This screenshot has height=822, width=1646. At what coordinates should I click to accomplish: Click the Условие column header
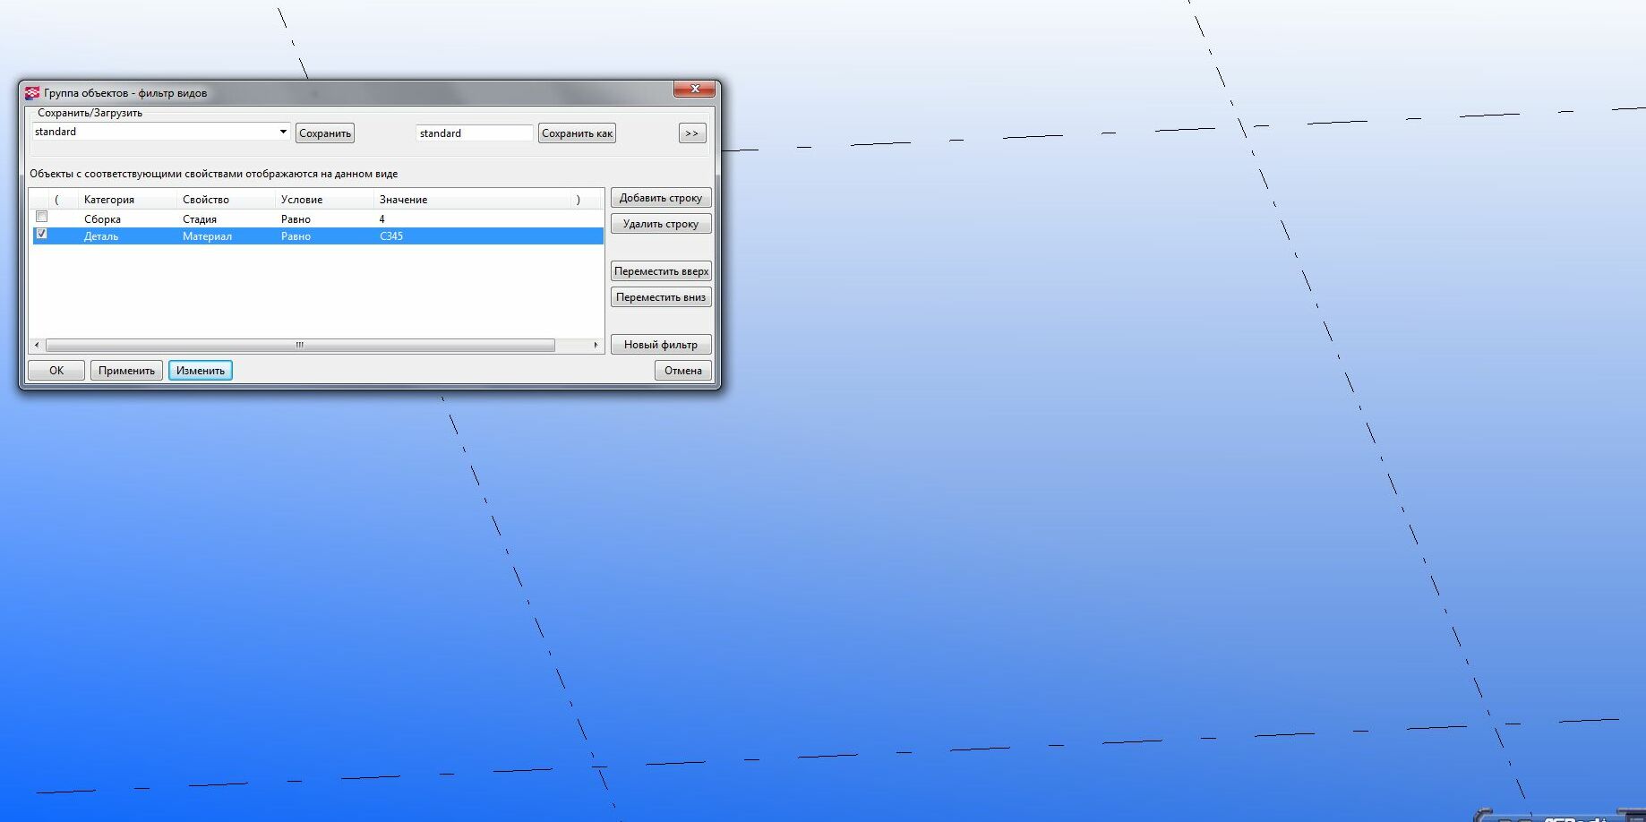(x=302, y=200)
